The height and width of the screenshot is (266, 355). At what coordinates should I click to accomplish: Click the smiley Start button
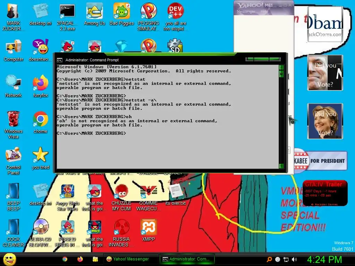[9, 259]
